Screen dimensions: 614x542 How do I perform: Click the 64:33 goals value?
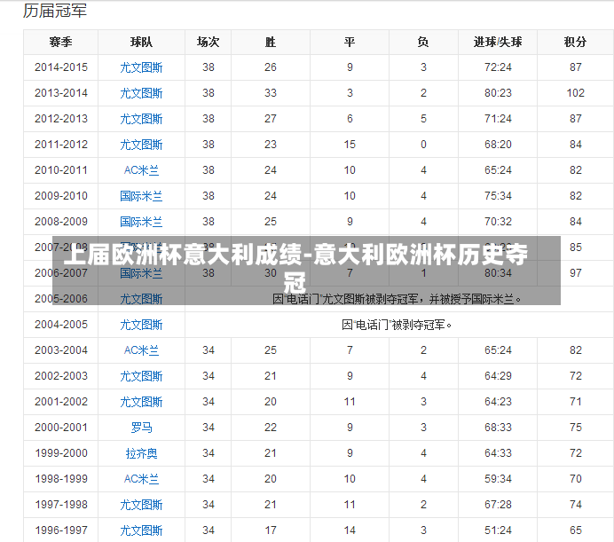pos(498,453)
